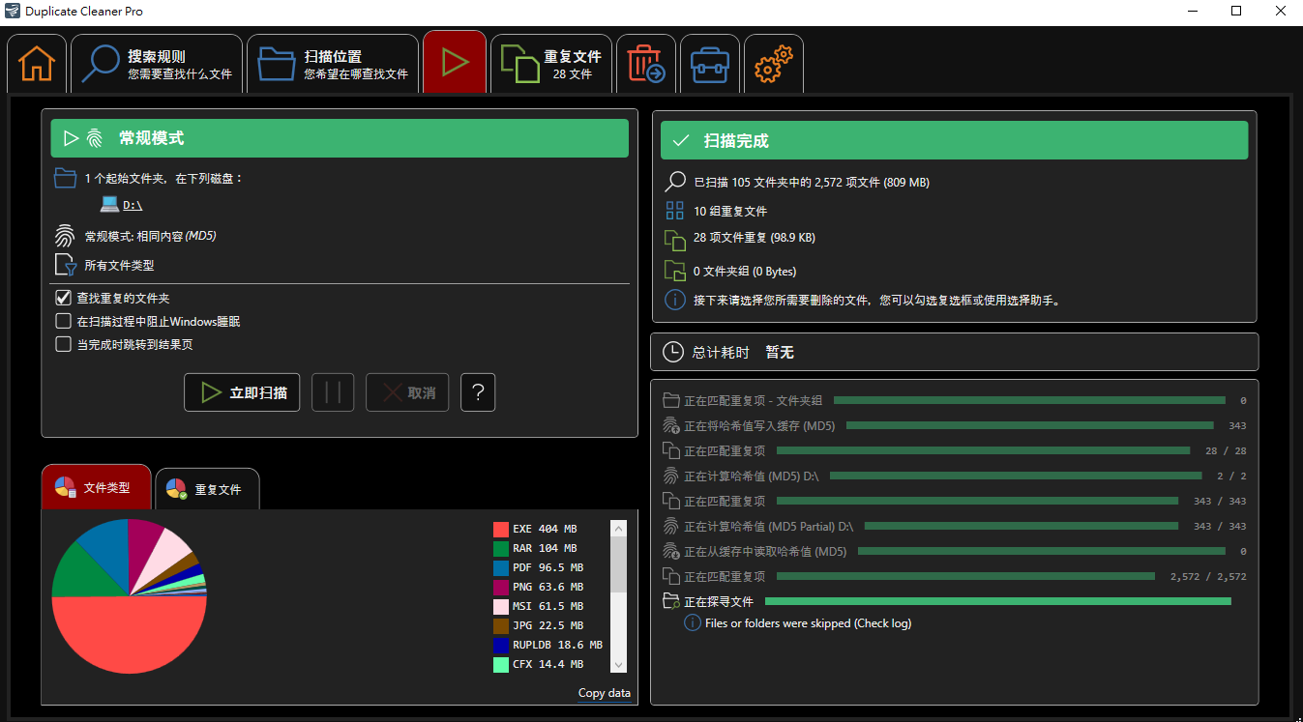1303x722 pixels.
Task: Enable 当完成时跳转到结果页 checkbox
Action: pos(64,344)
